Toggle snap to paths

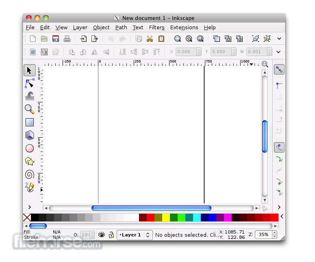[x=279, y=159]
